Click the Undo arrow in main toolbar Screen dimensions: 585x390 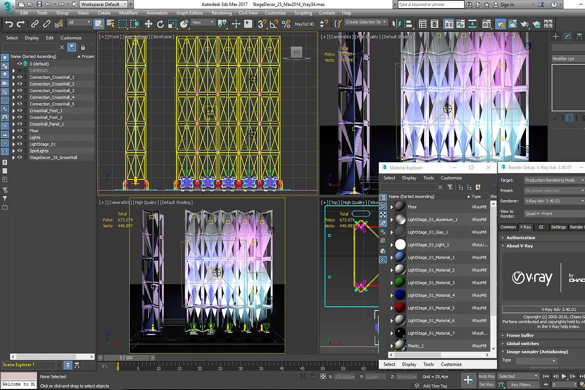click(x=9, y=23)
